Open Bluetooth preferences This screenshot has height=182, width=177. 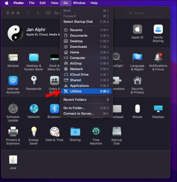(54, 111)
